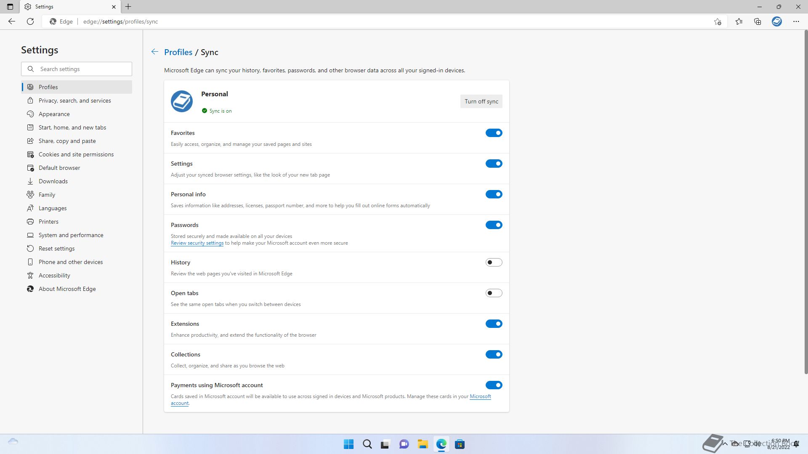Open Microsoft Store from taskbar
This screenshot has width=808, height=454.
[460, 444]
